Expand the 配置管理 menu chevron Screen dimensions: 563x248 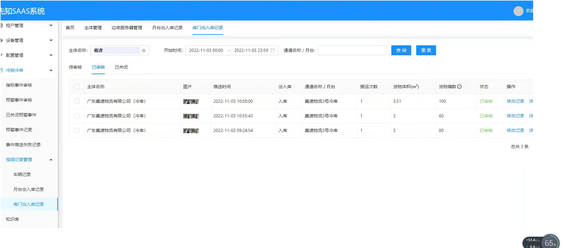tap(51, 55)
